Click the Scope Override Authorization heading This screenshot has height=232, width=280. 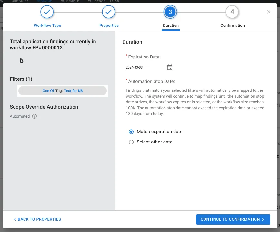(x=44, y=107)
